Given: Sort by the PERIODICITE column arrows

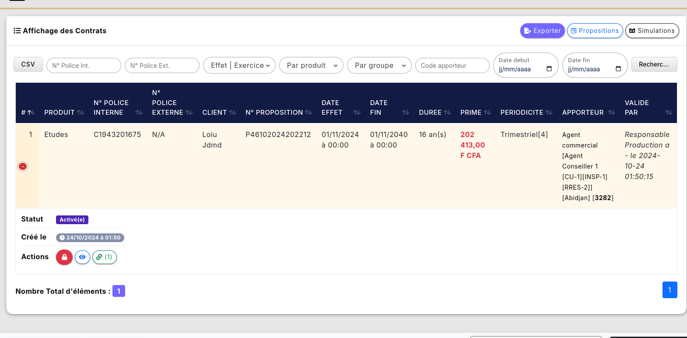Looking at the screenshot, I should [549, 113].
